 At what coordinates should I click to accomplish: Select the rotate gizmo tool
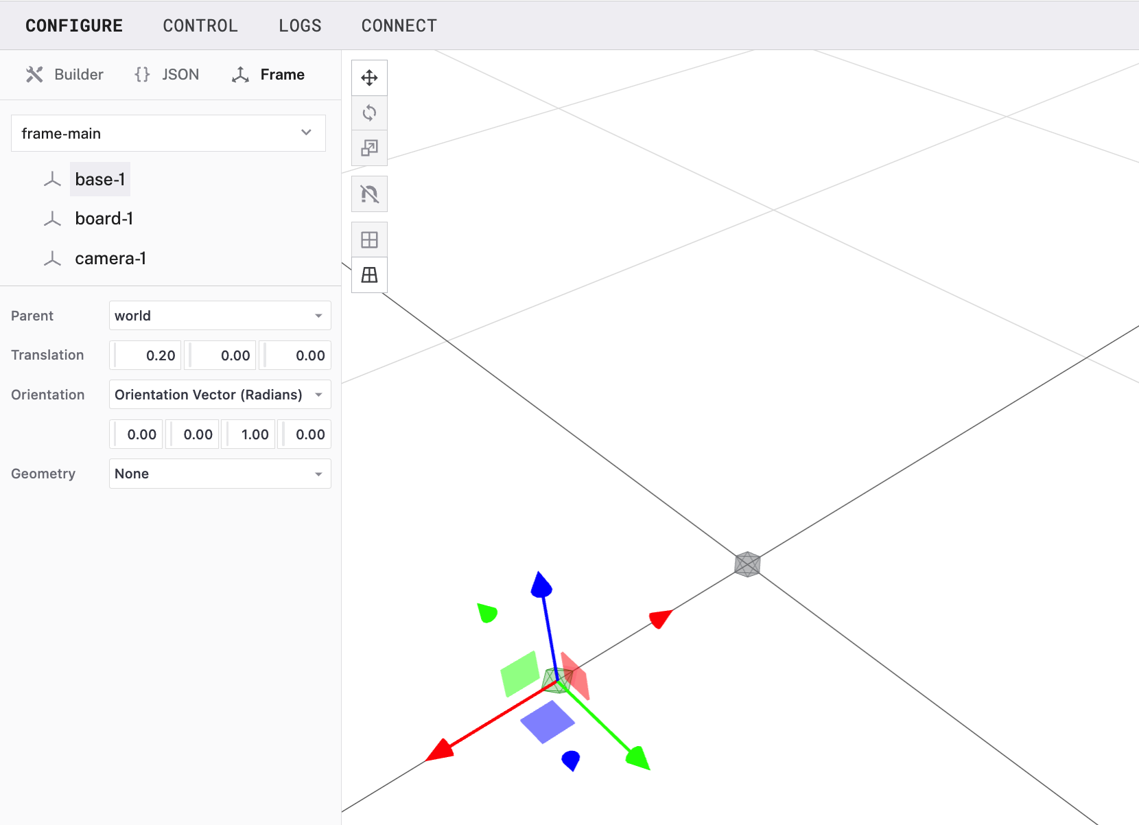(369, 113)
